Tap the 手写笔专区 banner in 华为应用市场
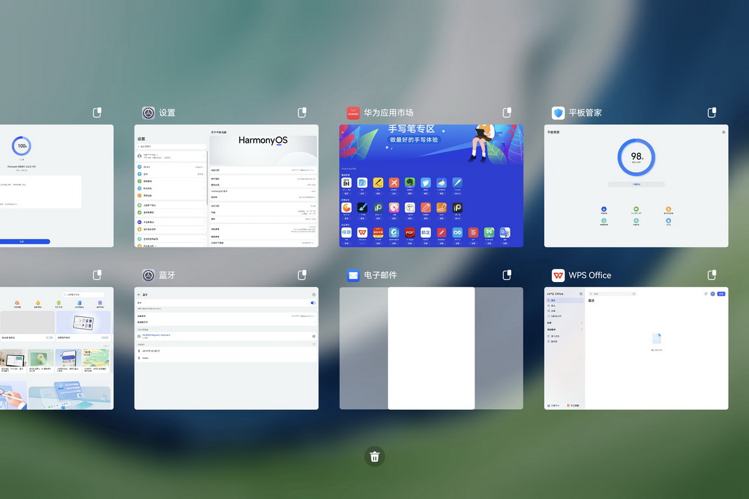The image size is (749, 499). click(431, 144)
